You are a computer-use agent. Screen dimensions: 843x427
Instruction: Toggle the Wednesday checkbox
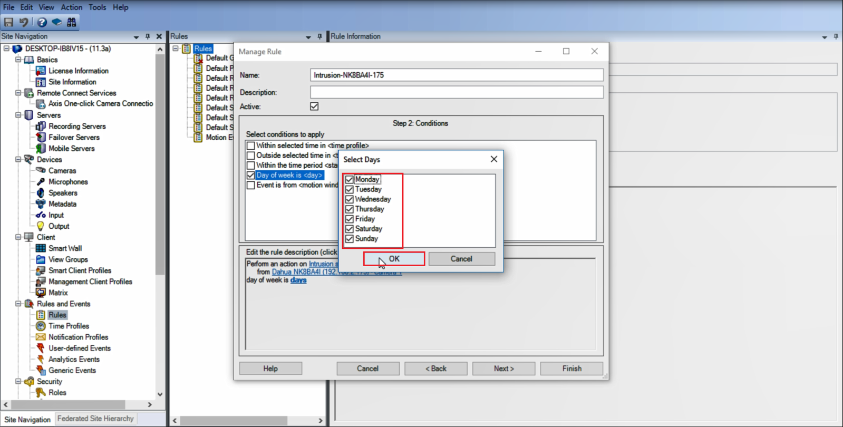point(350,199)
